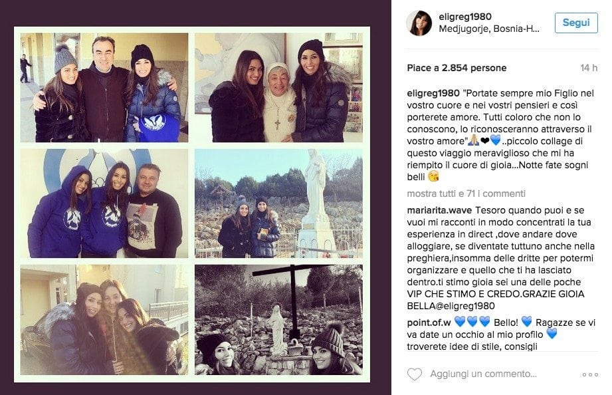Show who liked: Piace a 2.854 persone
This screenshot has width=612, height=395.
[x=457, y=68]
